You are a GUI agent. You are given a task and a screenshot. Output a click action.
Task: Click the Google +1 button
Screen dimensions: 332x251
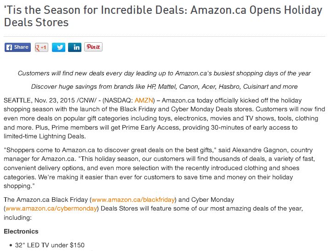pos(41,47)
